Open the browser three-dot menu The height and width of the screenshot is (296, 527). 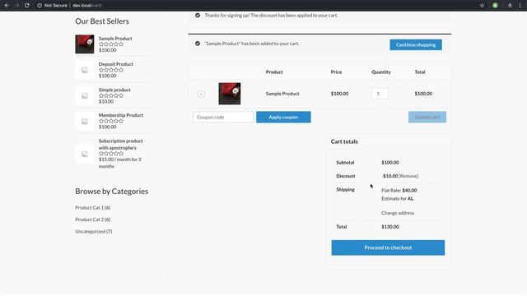tap(520, 6)
